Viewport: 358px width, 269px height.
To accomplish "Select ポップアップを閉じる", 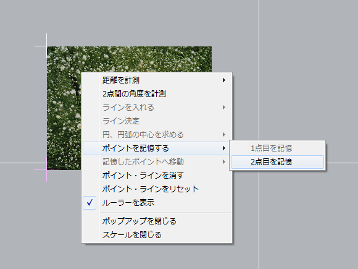I will [x=157, y=221].
